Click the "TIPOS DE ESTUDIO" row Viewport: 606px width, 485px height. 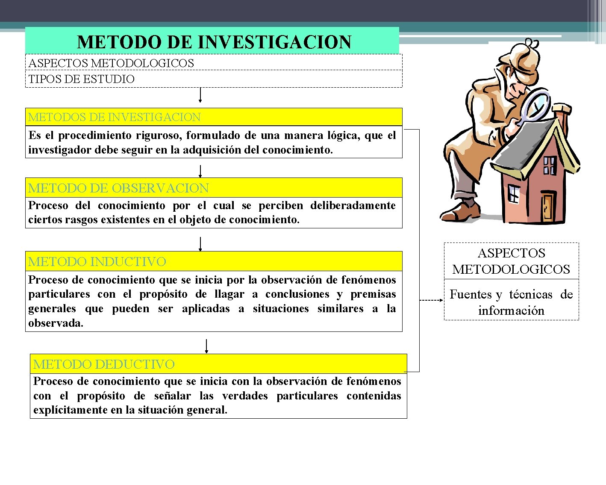pos(214,79)
